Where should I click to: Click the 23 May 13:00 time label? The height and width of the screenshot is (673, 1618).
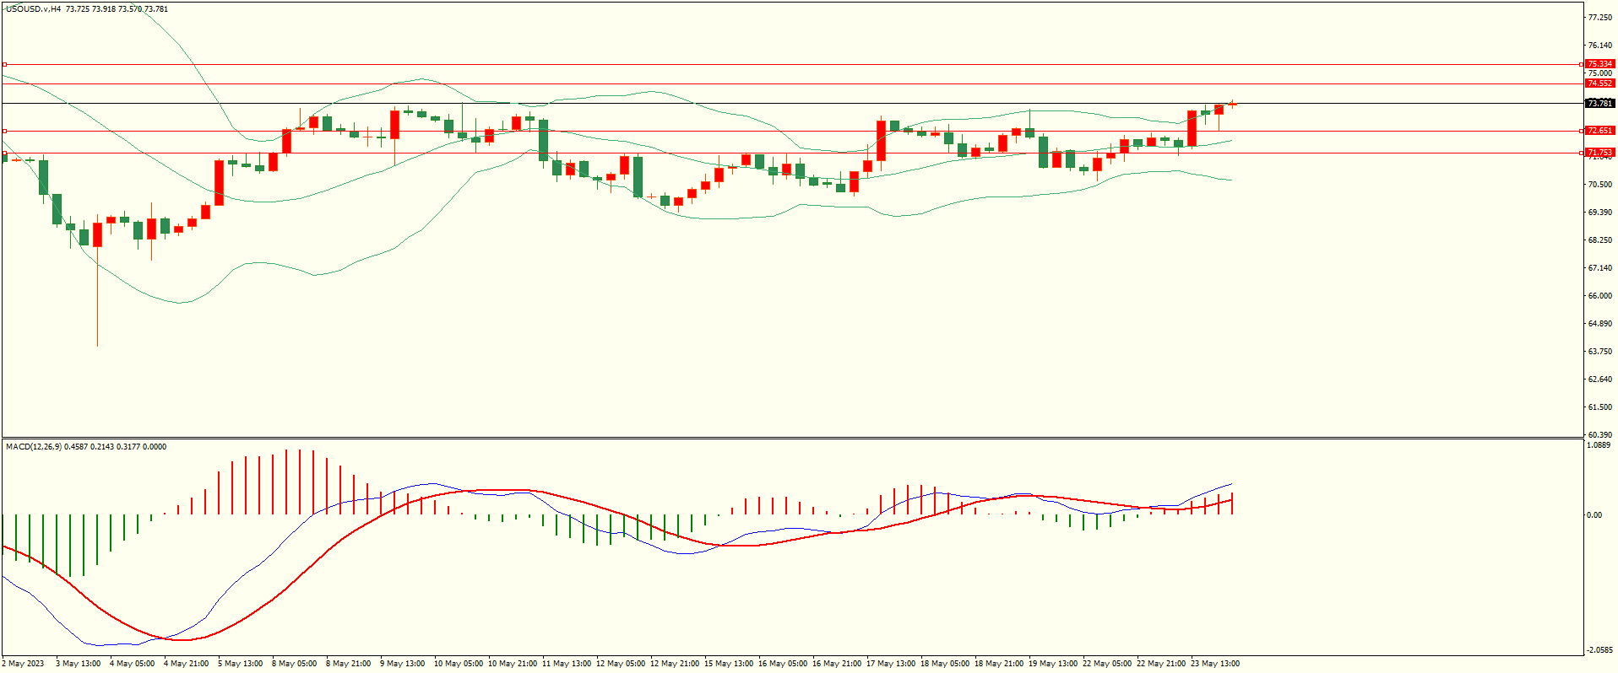(1215, 664)
